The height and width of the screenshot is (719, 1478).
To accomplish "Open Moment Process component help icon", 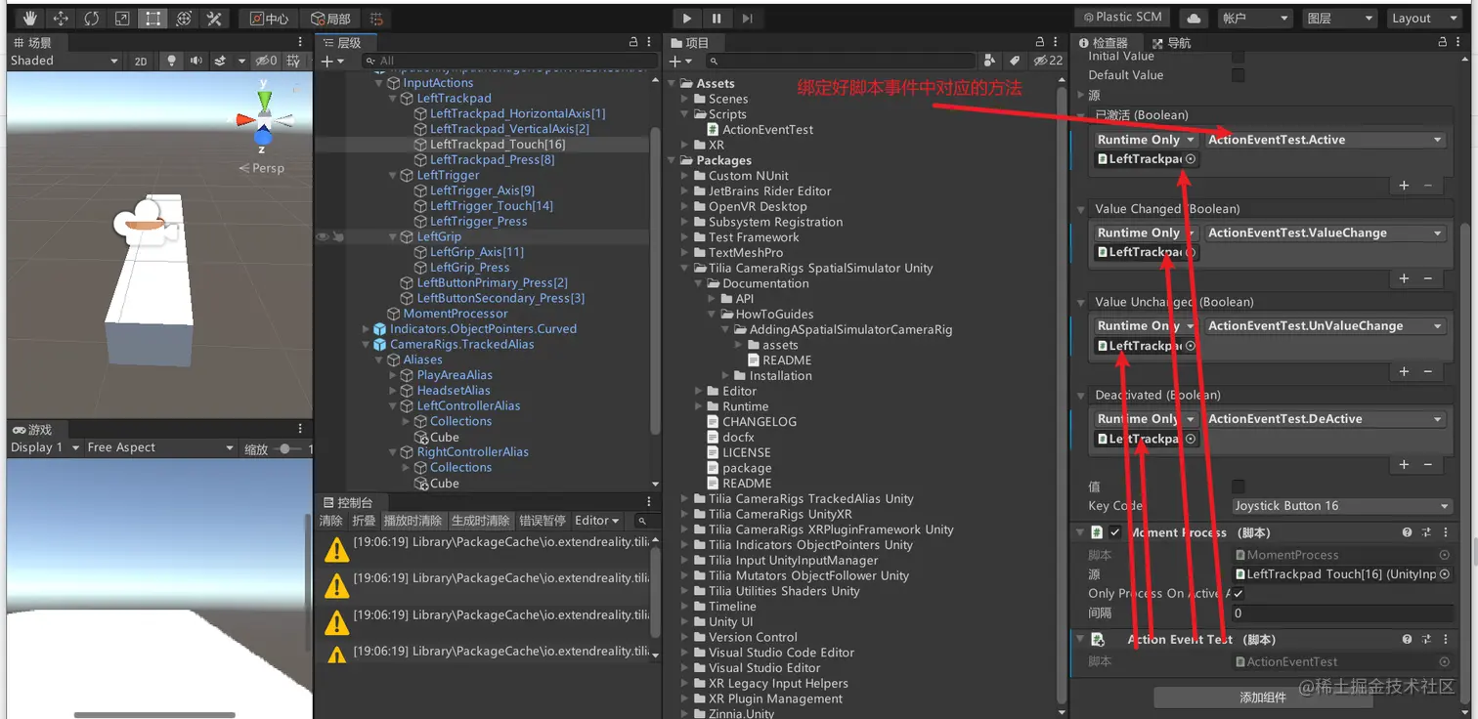I will click(1407, 532).
